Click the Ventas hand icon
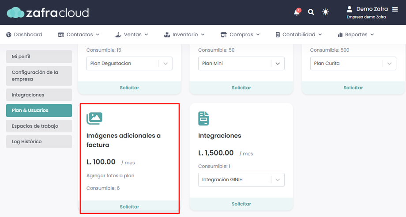The width and height of the screenshot is (406, 217). pos(118,35)
